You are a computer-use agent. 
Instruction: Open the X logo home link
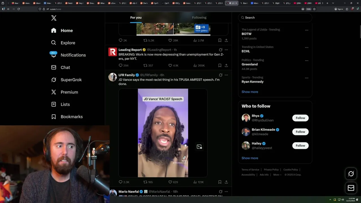54,18
